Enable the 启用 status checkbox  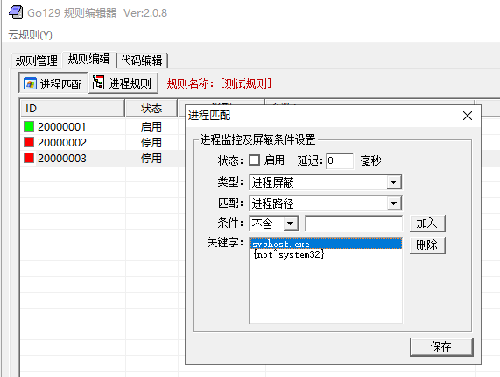click(254, 160)
